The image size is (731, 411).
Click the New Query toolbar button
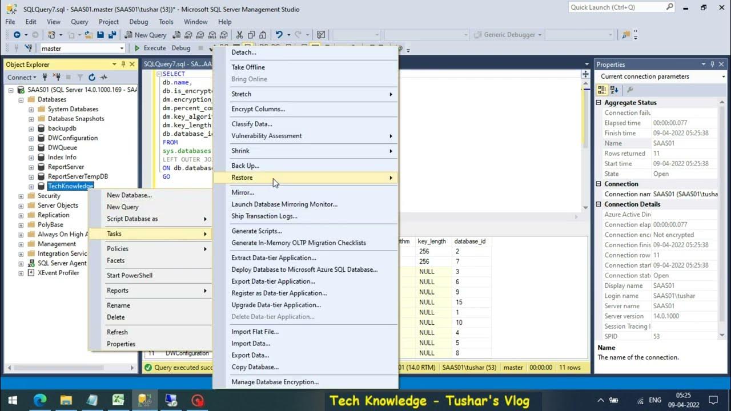pyautogui.click(x=145, y=35)
